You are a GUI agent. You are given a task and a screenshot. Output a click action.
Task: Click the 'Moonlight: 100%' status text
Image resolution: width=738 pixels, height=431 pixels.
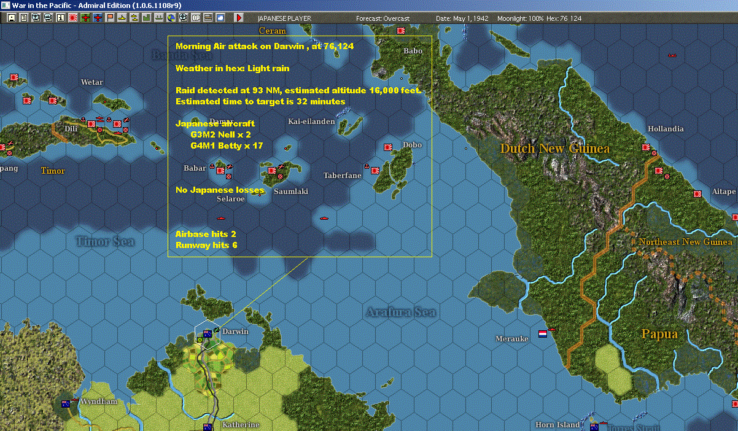(x=521, y=18)
